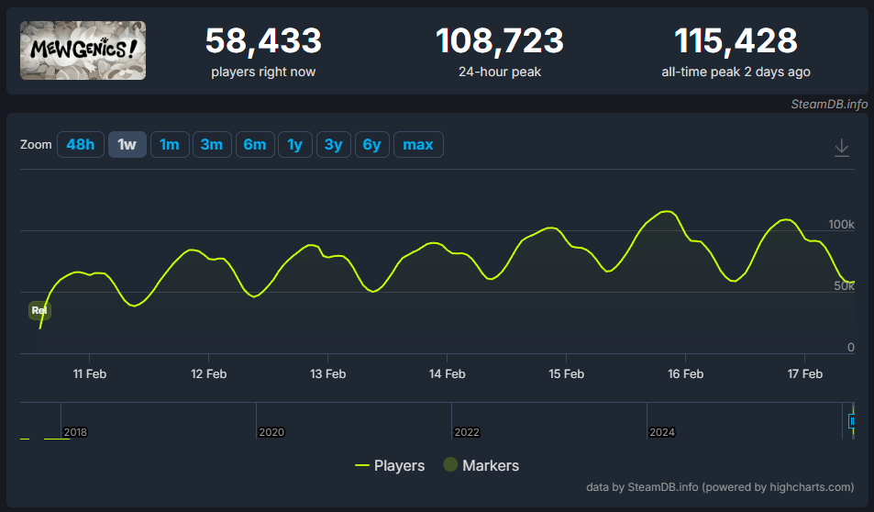This screenshot has height=512, width=874.
Task: Set the chart zoom to 6m
Action: tap(255, 144)
